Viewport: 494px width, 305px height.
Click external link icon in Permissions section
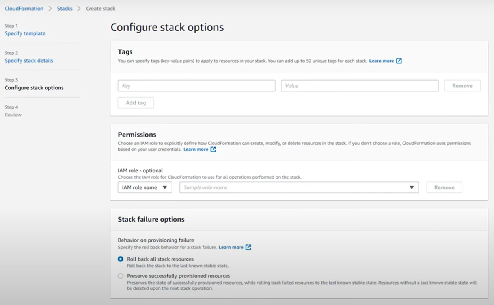coord(213,150)
